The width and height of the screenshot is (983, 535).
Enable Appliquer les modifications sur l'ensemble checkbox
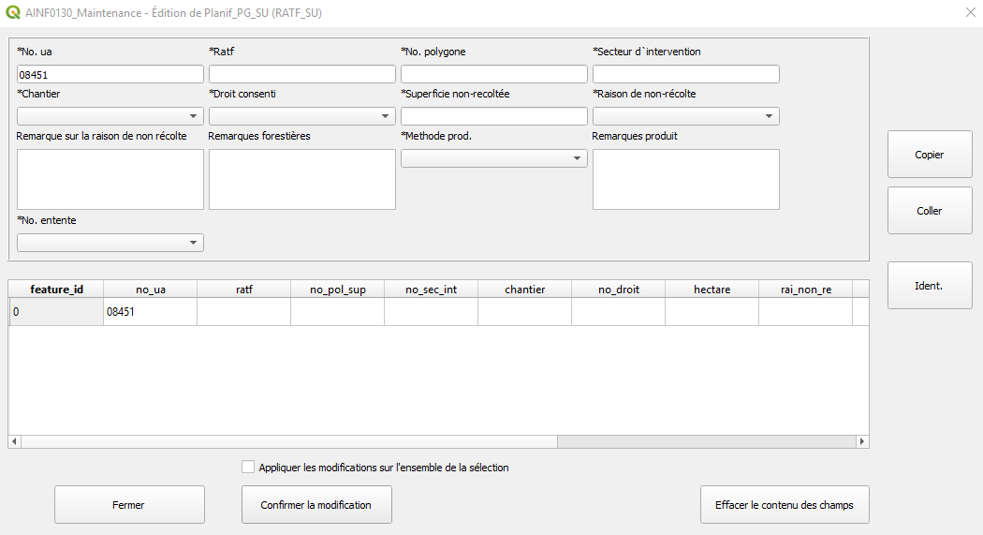pos(248,468)
